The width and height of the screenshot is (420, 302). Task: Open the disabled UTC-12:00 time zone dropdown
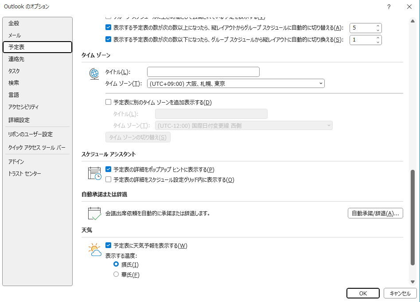coord(244,126)
